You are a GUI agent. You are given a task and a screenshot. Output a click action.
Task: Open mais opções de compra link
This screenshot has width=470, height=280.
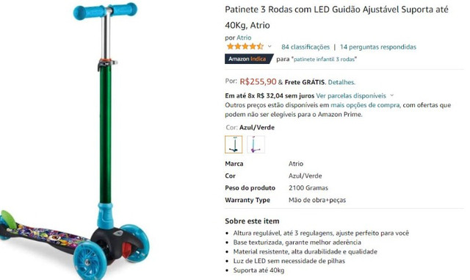coord(365,105)
